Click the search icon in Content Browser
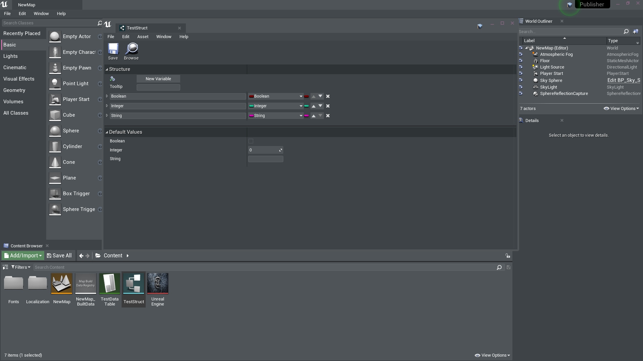The width and height of the screenshot is (643, 361). pos(499,267)
